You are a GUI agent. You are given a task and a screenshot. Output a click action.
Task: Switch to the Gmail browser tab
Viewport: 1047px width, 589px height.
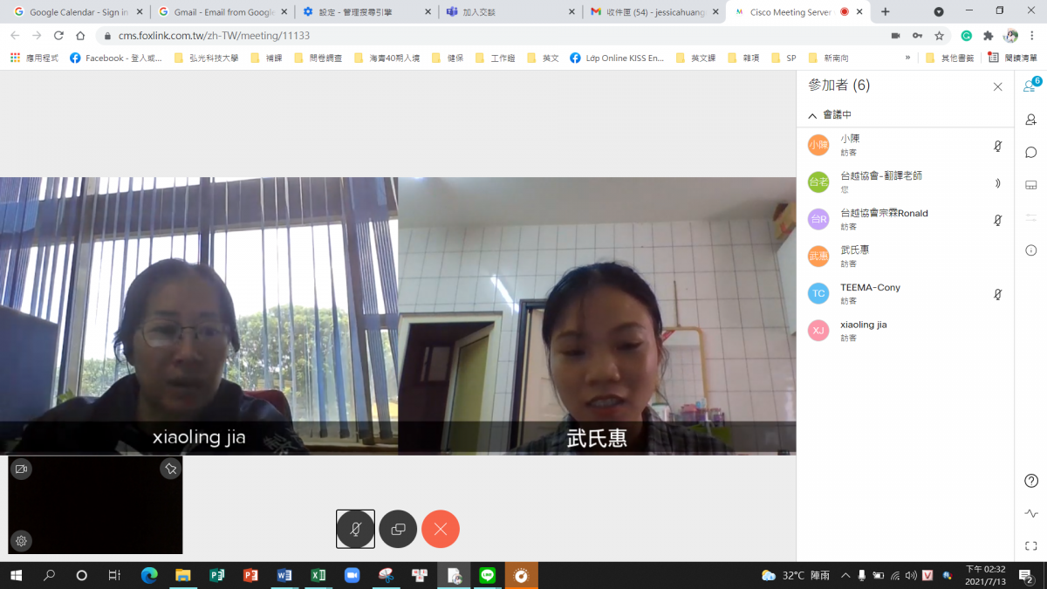[x=222, y=12]
